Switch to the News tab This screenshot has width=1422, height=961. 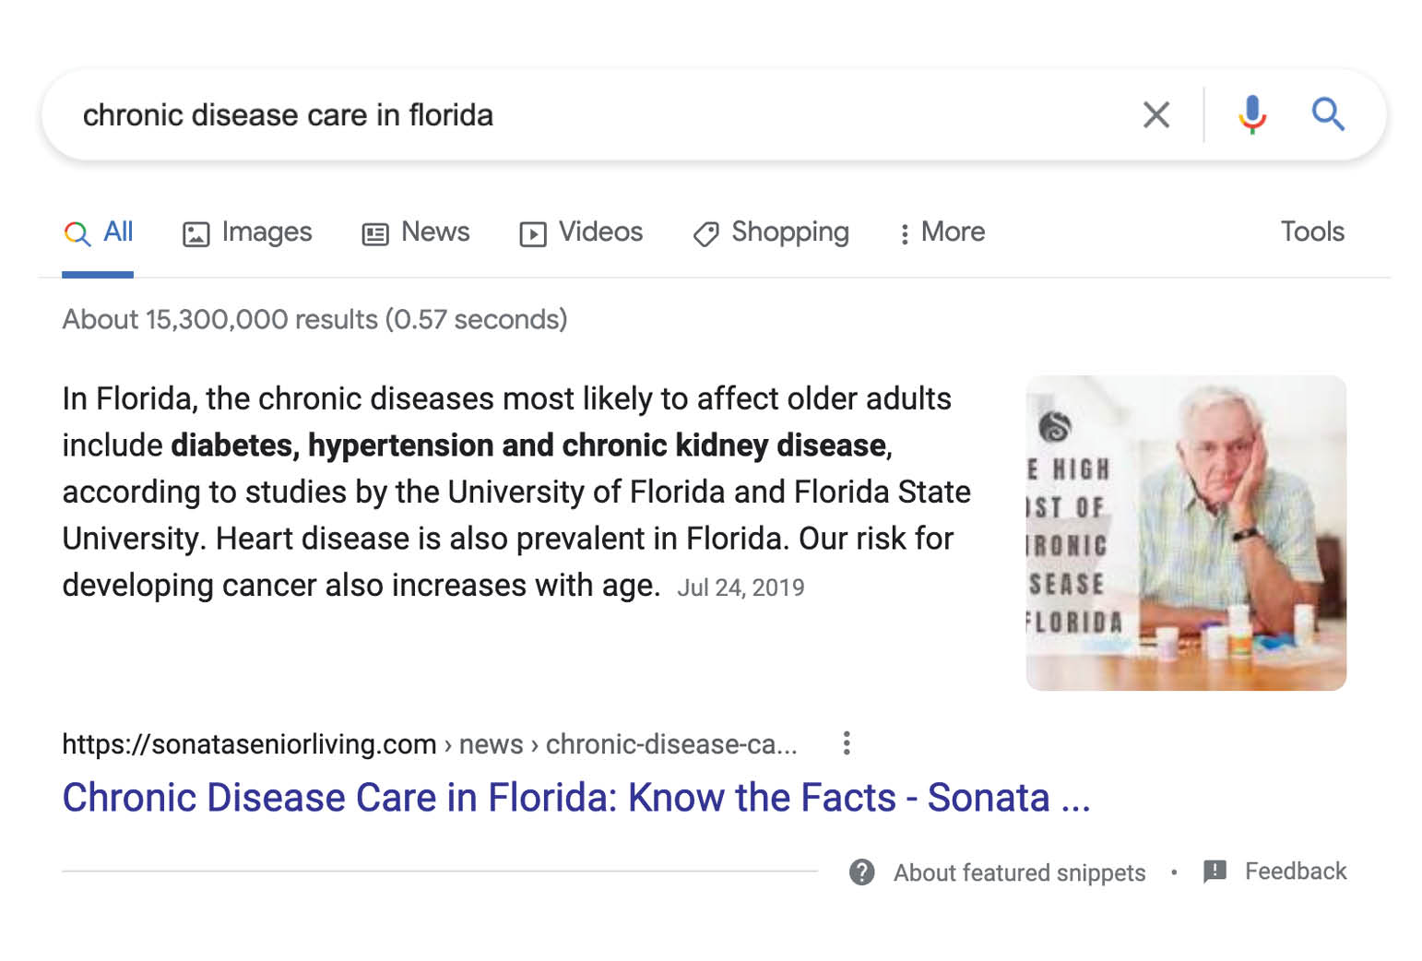tap(416, 232)
